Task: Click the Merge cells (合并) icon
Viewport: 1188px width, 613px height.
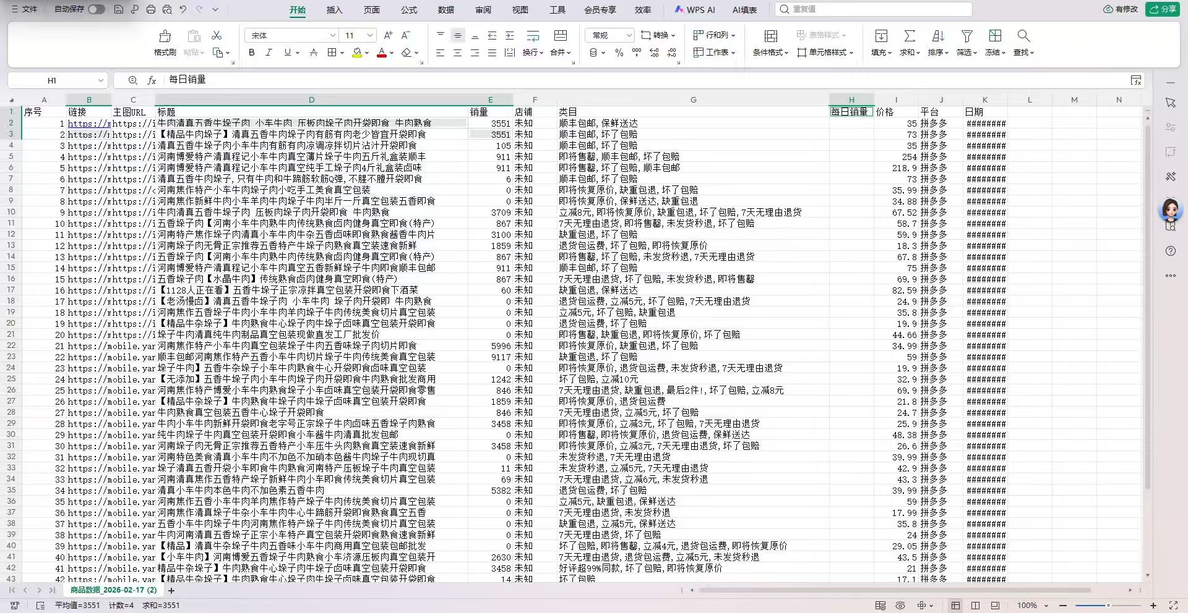Action: tap(560, 35)
